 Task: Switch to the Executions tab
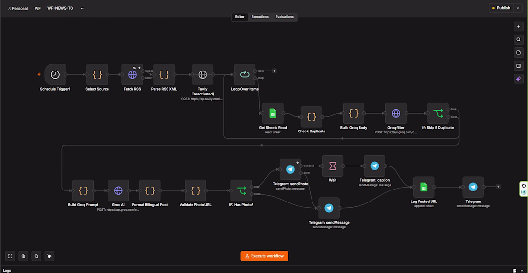[x=260, y=17]
